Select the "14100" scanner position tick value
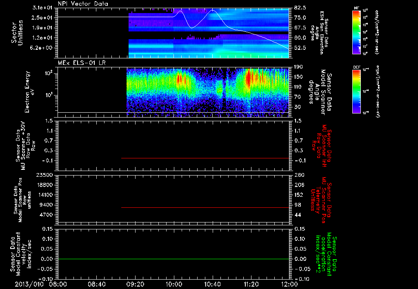Image resolution: width=418 pixels, height=289 pixels. click(x=45, y=195)
